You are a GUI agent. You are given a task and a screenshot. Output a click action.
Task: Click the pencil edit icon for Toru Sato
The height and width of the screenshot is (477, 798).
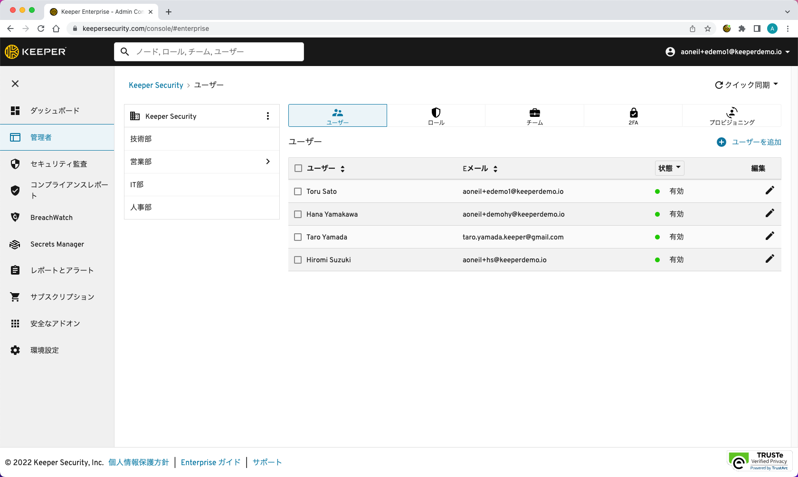pos(769,191)
